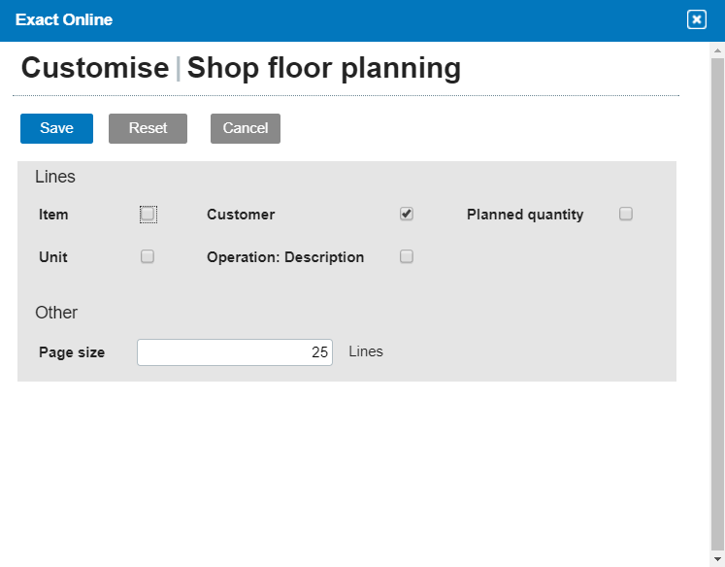Tick the Planned quantity checkbox

(x=626, y=214)
